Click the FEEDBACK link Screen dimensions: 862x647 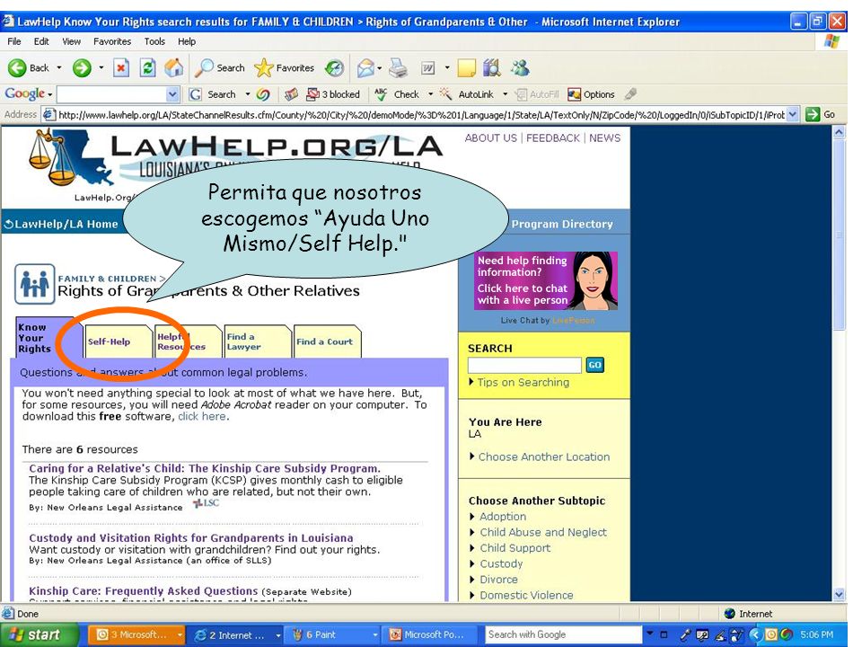click(x=552, y=138)
